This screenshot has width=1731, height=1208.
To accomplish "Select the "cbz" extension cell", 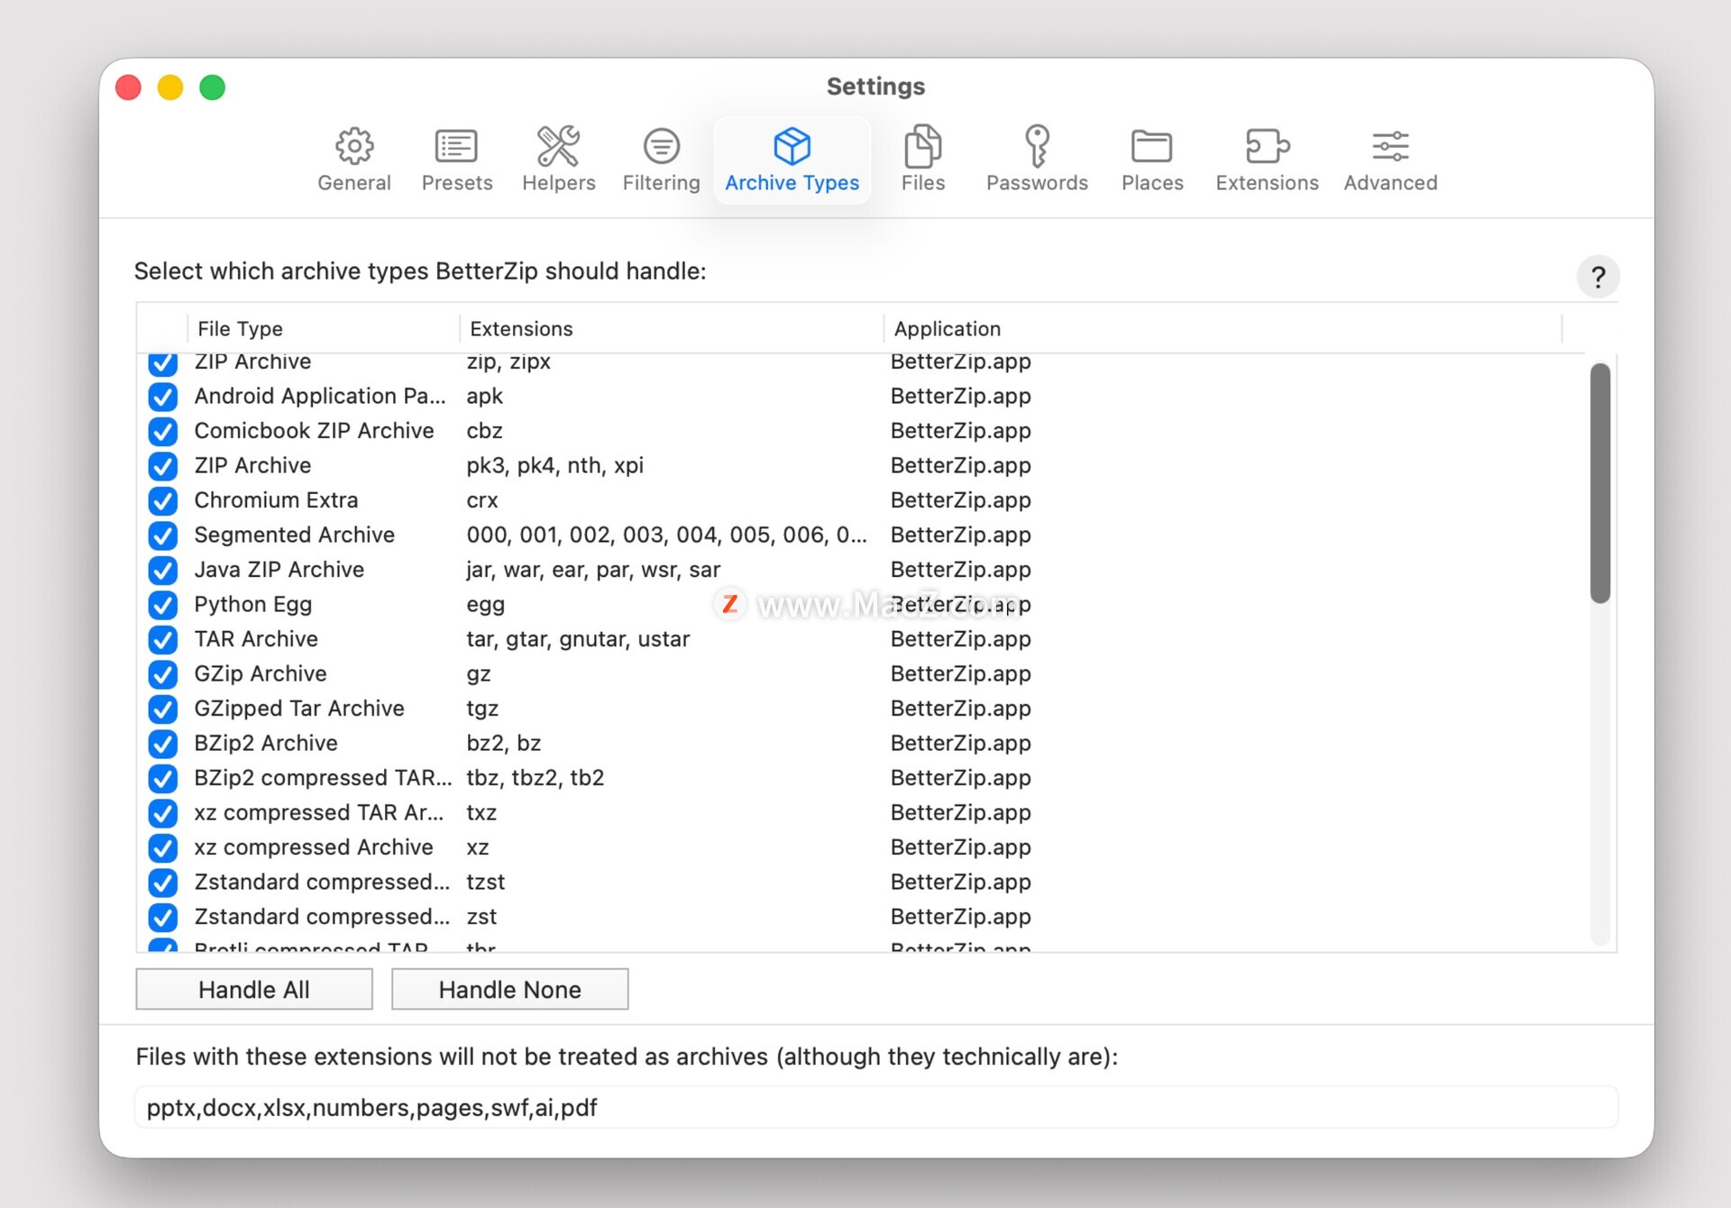I will [485, 431].
